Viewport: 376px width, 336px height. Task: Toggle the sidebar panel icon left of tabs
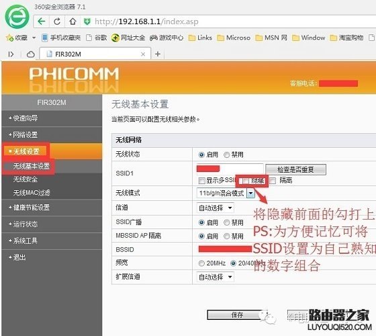point(11,54)
